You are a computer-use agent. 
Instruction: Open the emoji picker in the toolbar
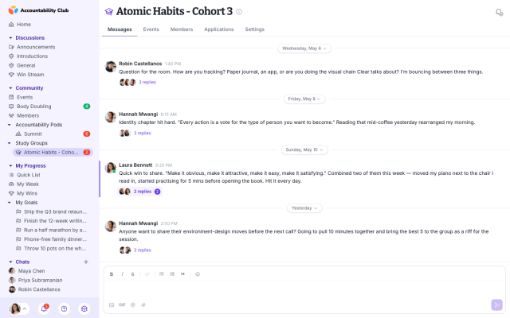point(198,274)
